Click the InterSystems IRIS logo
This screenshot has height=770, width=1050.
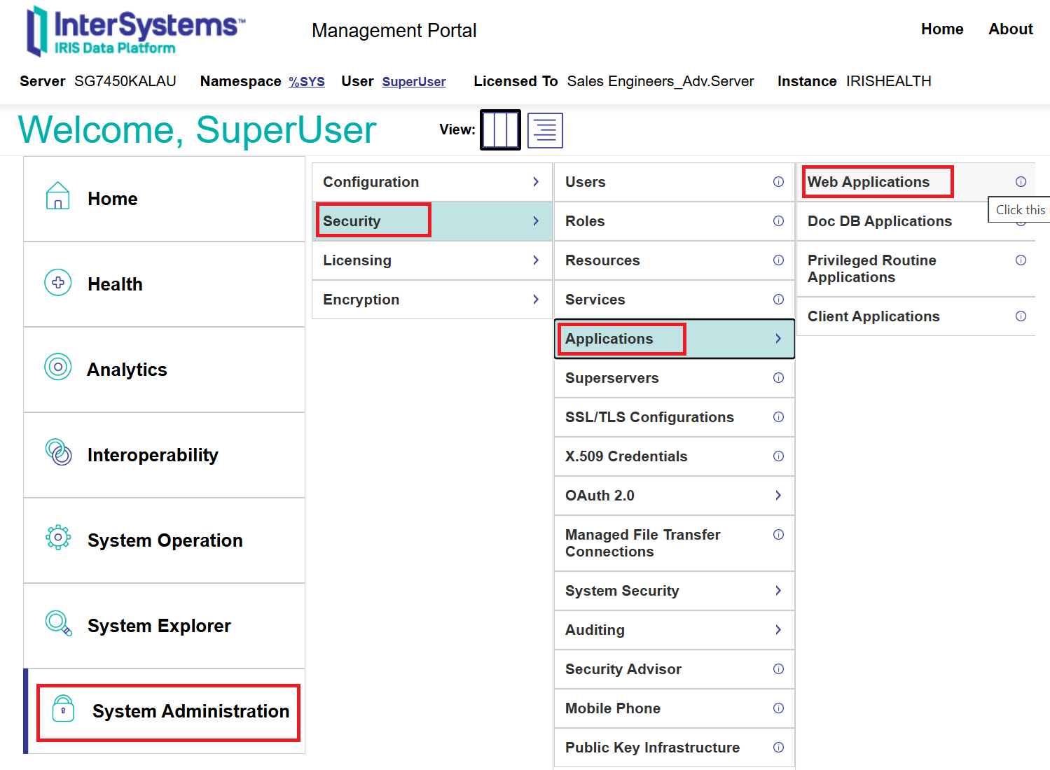pos(136,31)
